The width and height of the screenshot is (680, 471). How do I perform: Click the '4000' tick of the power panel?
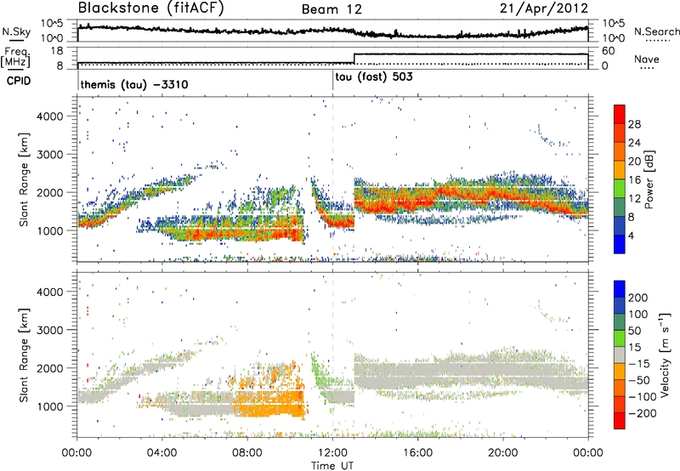(x=50, y=116)
